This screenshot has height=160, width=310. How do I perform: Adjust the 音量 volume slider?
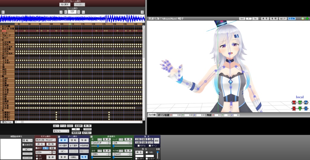point(157,155)
